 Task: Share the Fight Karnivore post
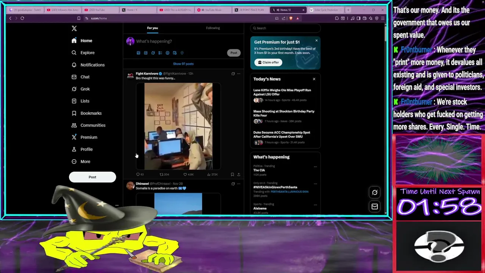(x=239, y=174)
